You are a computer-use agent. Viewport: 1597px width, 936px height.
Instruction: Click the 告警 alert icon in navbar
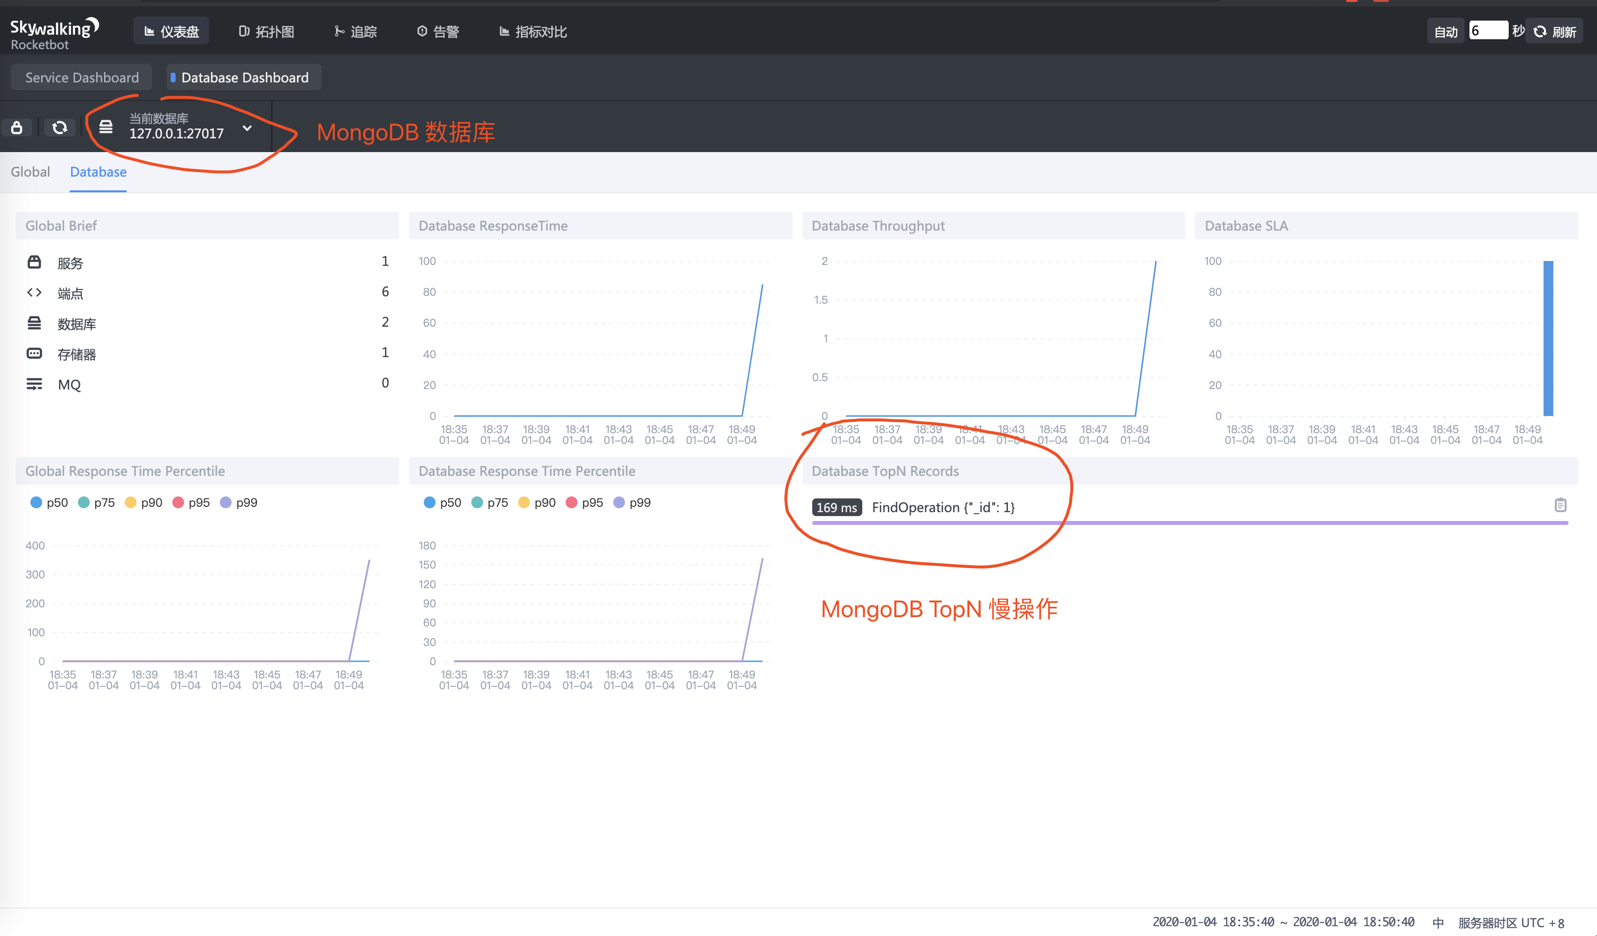(x=422, y=31)
